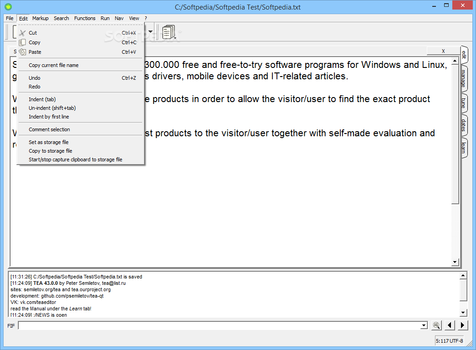Open the Nav menu
The width and height of the screenshot is (476, 350).
119,18
